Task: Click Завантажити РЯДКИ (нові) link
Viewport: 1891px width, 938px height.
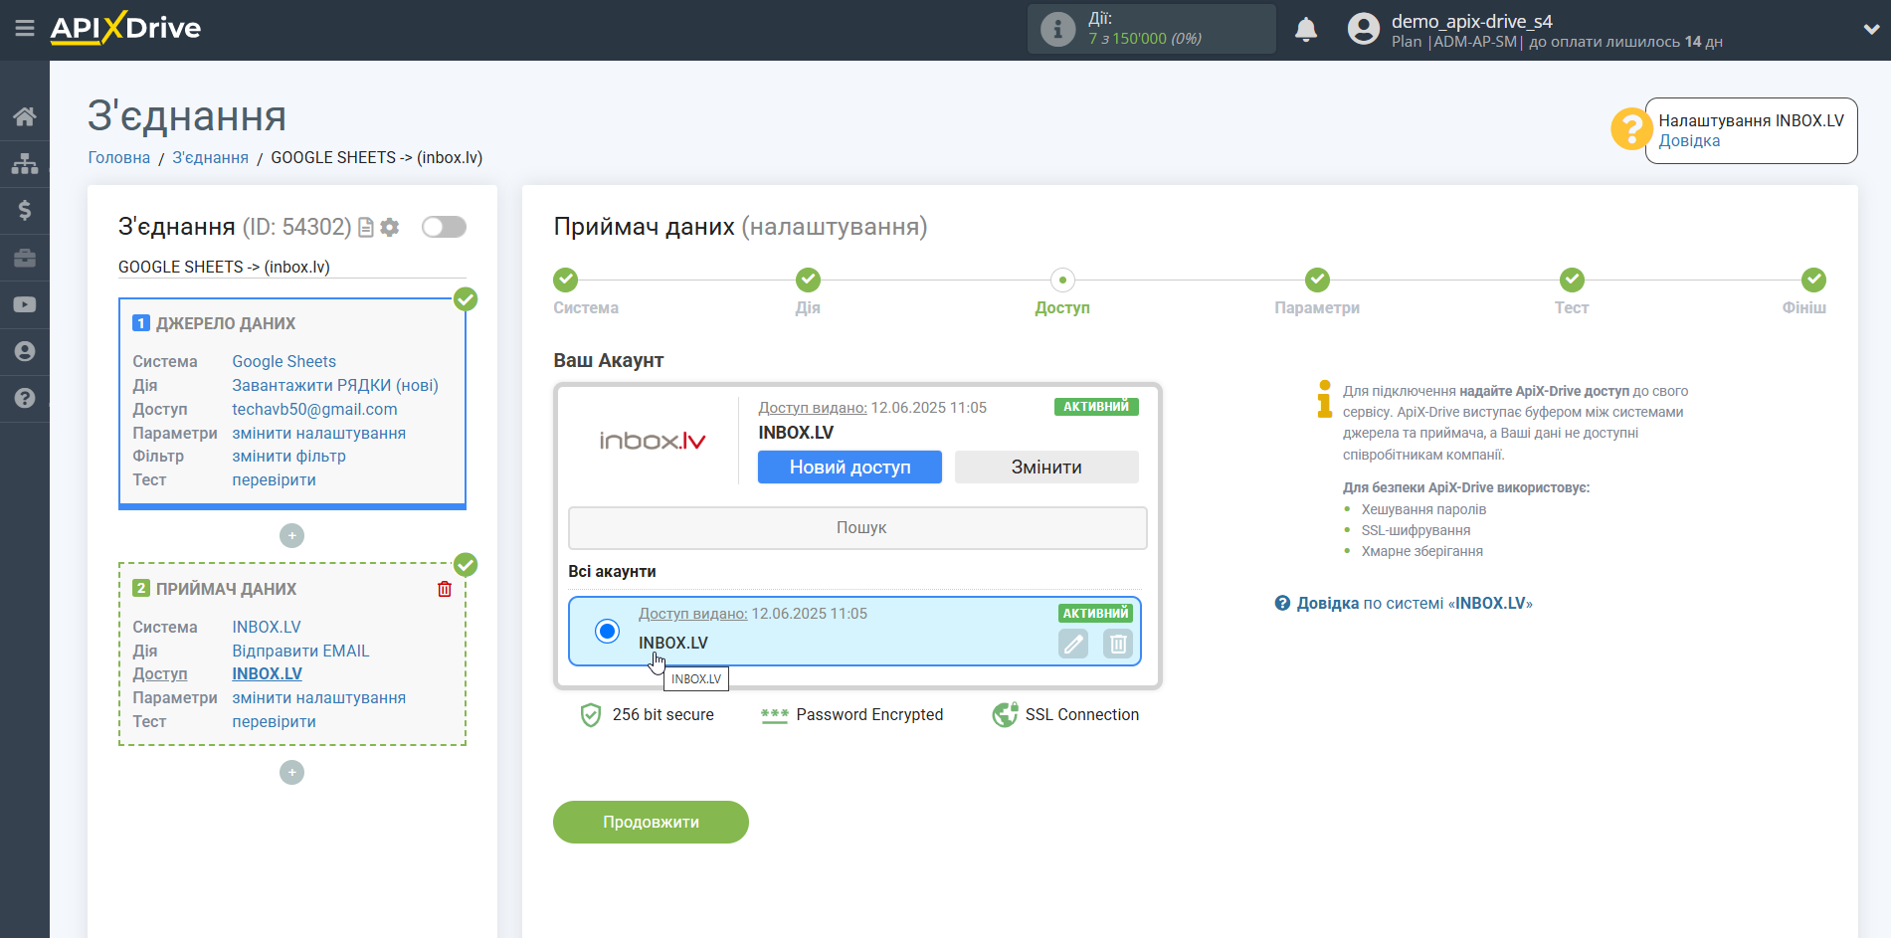Action: coord(335,385)
